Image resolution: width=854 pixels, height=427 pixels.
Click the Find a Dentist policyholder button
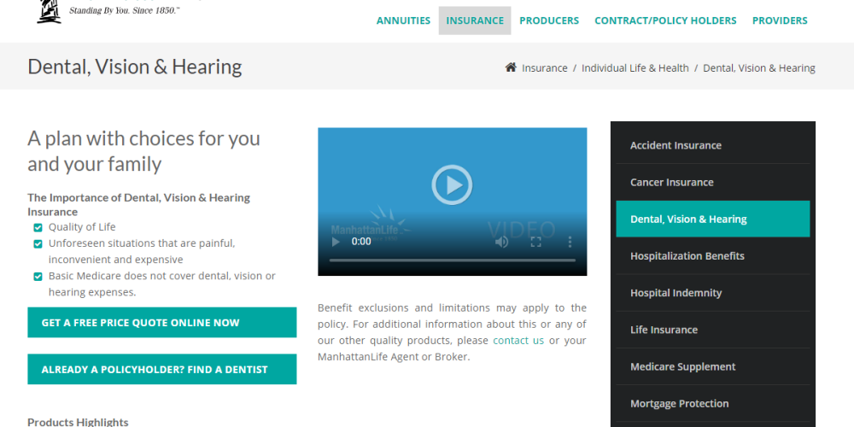[162, 370]
